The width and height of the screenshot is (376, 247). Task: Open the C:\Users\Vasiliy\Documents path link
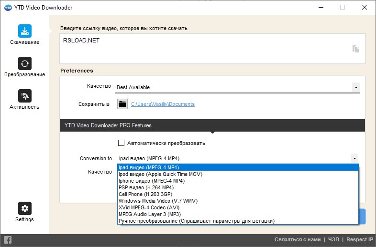tap(163, 104)
